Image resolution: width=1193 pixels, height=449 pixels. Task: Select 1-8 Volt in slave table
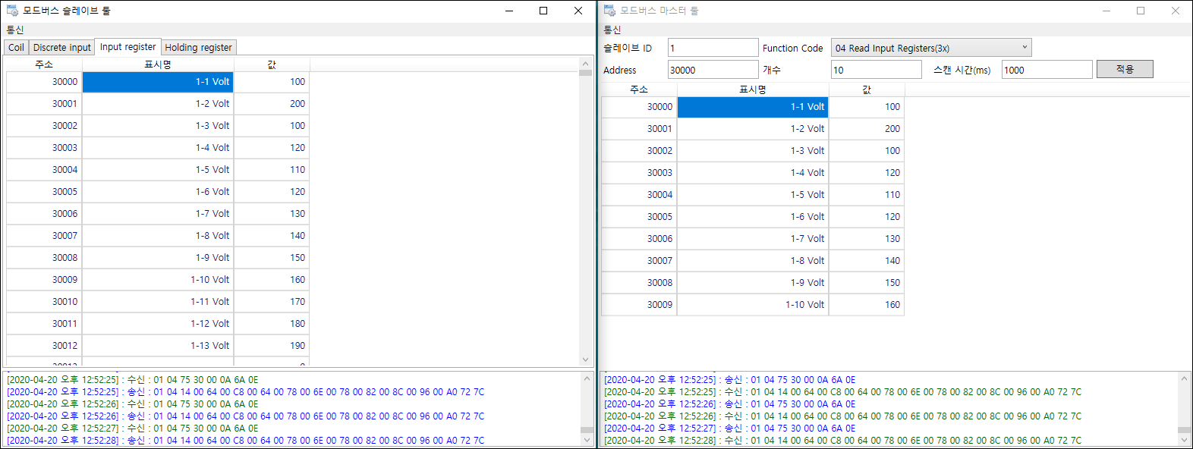(x=158, y=236)
